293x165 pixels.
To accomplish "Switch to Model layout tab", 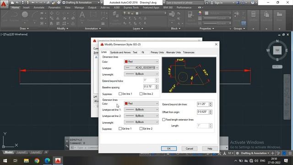I will [9, 152].
